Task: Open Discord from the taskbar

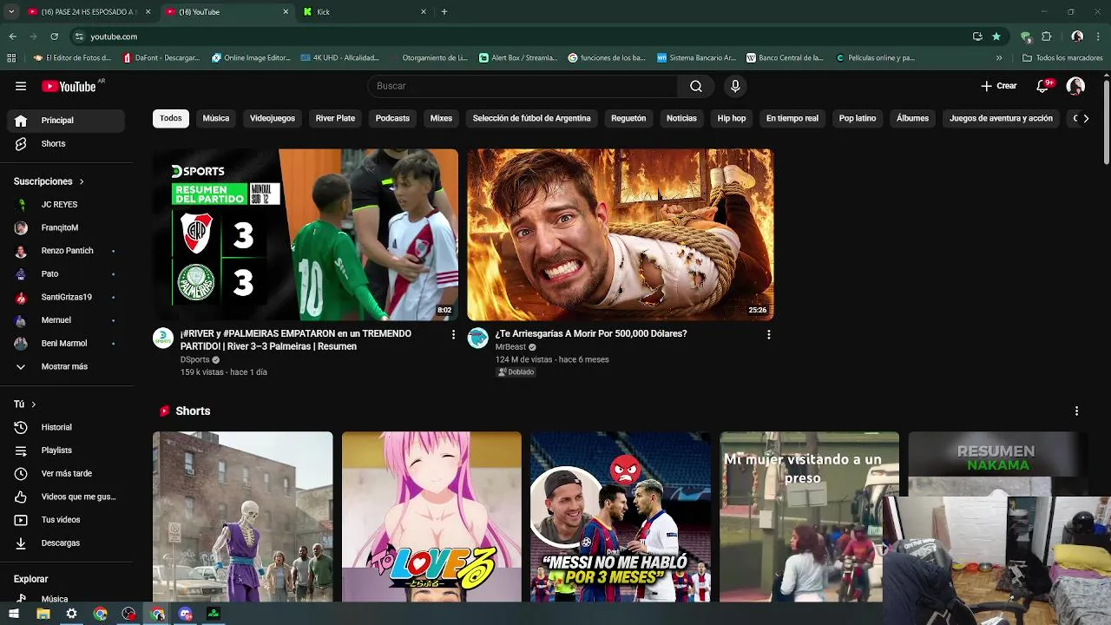Action: tap(185, 614)
